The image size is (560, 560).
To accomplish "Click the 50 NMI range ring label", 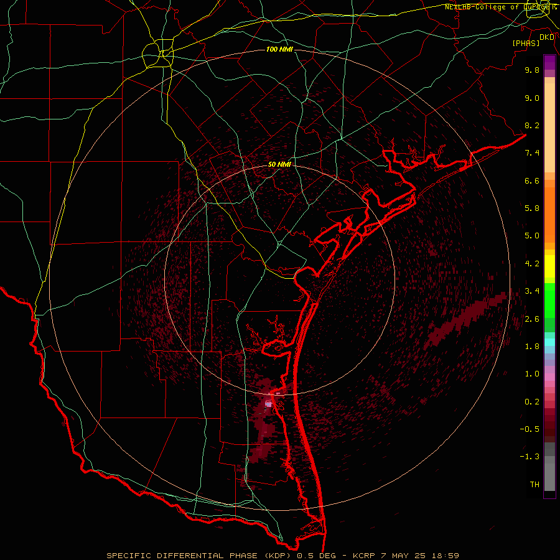I will pos(279,164).
